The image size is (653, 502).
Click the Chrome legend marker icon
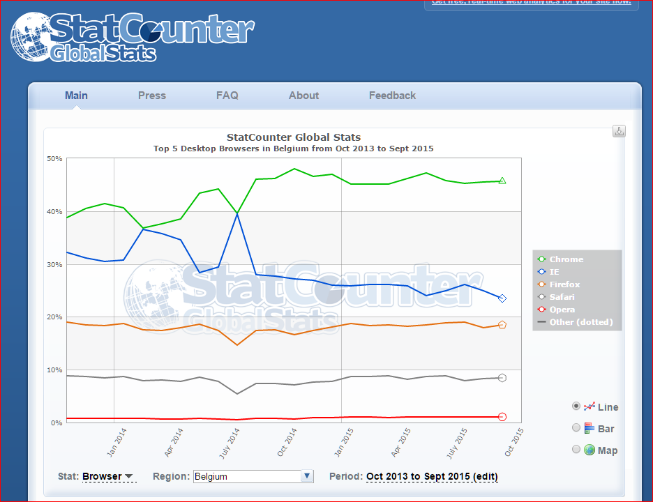pos(541,259)
